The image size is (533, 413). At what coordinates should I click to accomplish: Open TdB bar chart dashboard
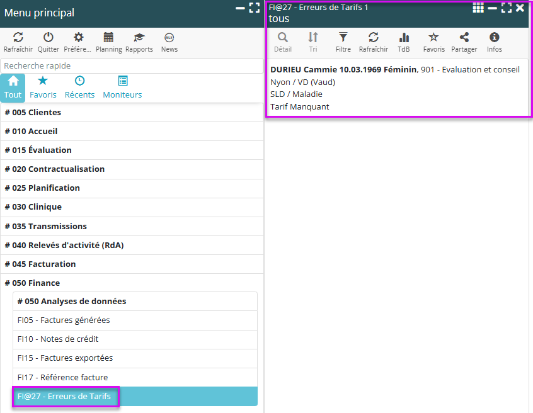tap(404, 38)
